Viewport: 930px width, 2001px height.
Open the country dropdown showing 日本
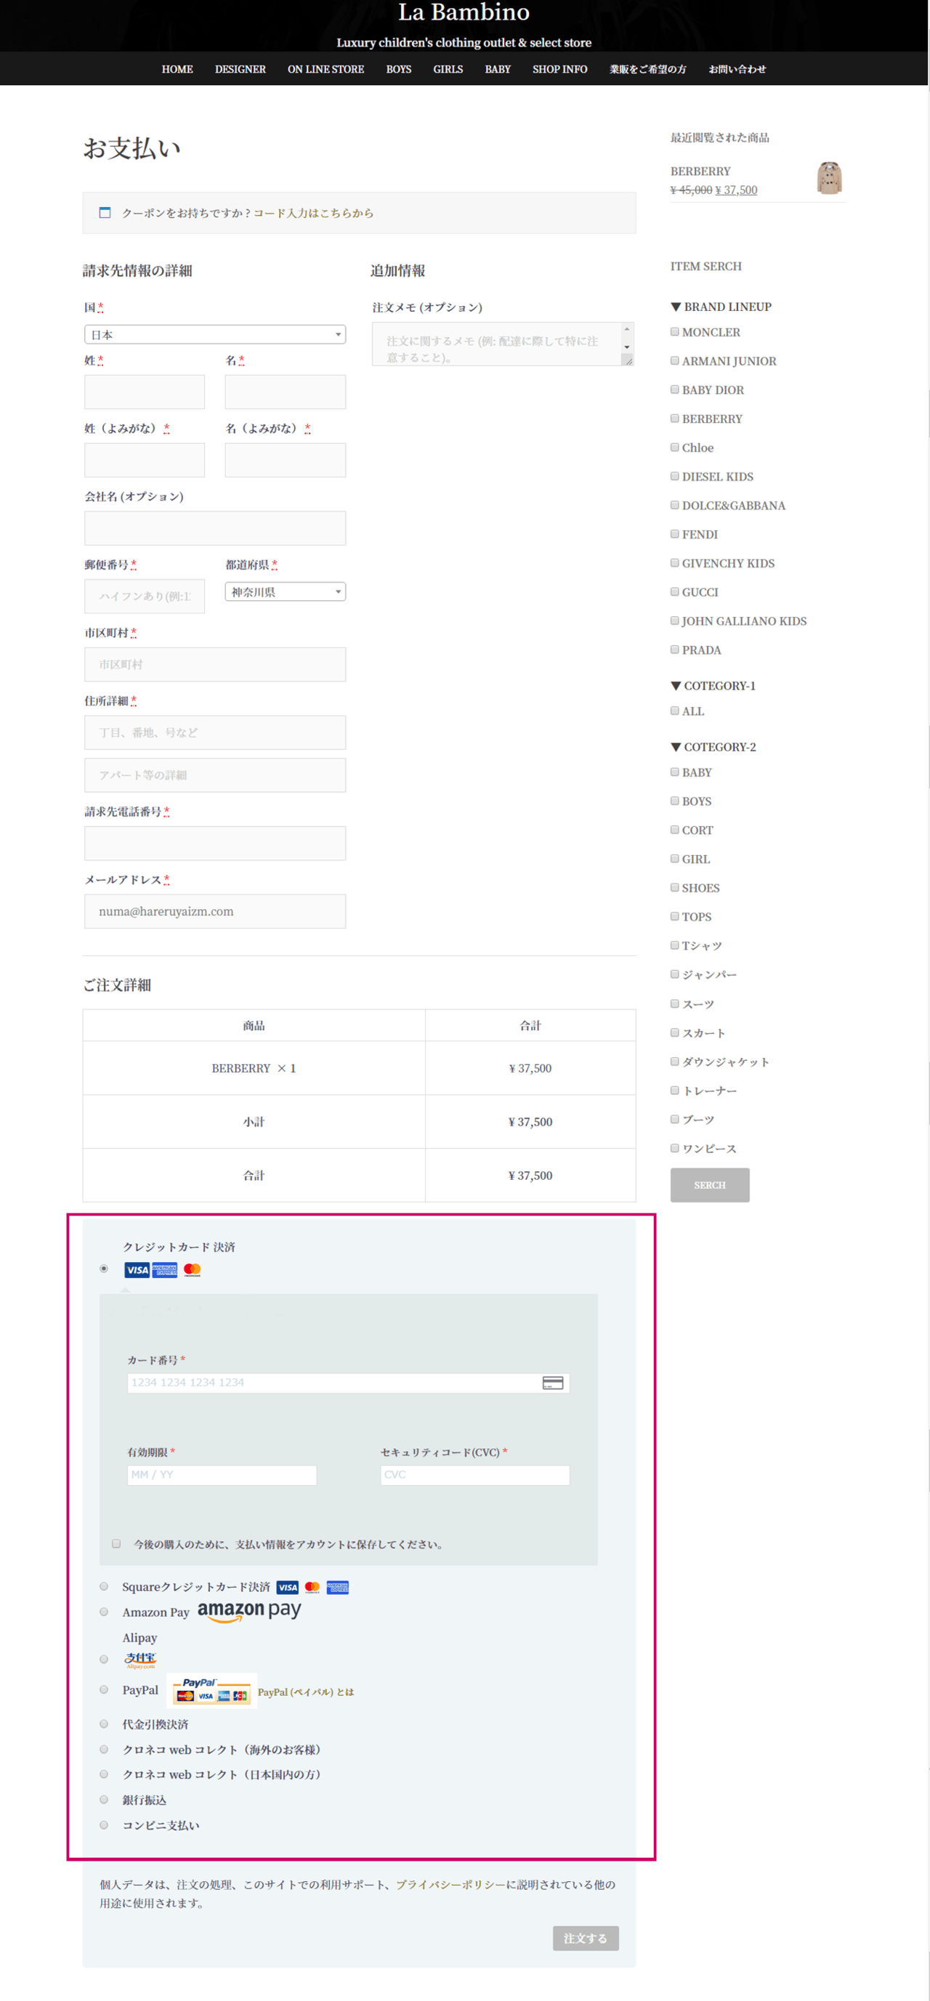pos(215,334)
